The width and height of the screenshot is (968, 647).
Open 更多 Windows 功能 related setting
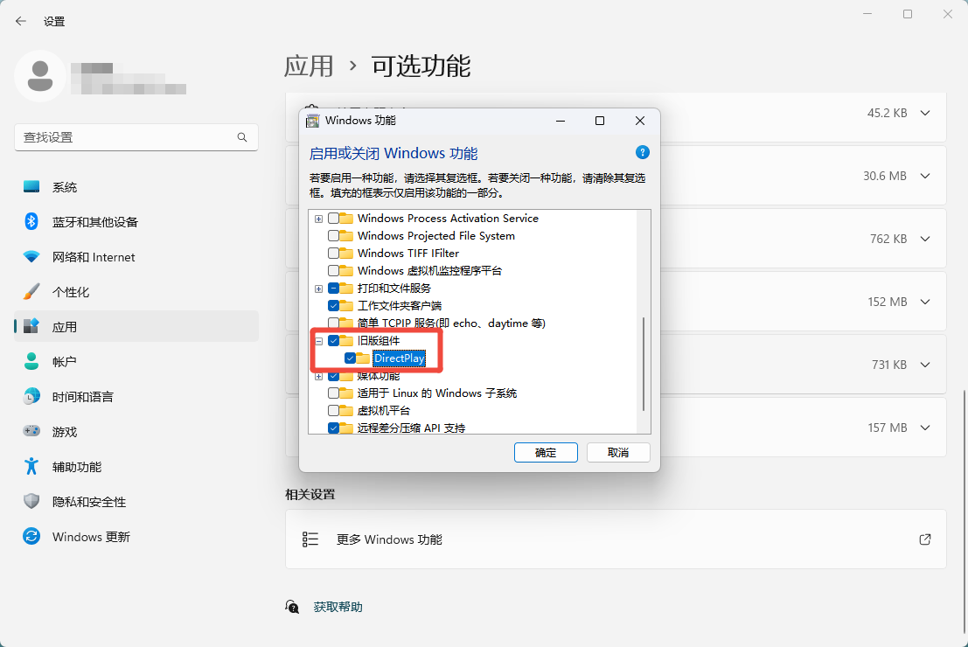[616, 539]
